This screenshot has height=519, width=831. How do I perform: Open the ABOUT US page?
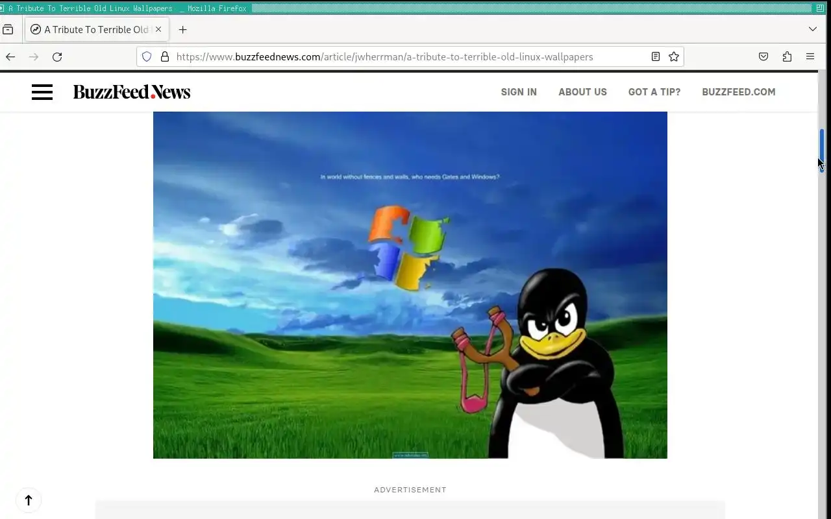point(582,92)
